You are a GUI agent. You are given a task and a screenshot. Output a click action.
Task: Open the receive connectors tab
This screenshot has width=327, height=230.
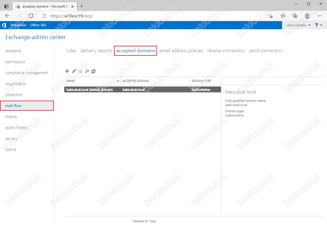(226, 51)
